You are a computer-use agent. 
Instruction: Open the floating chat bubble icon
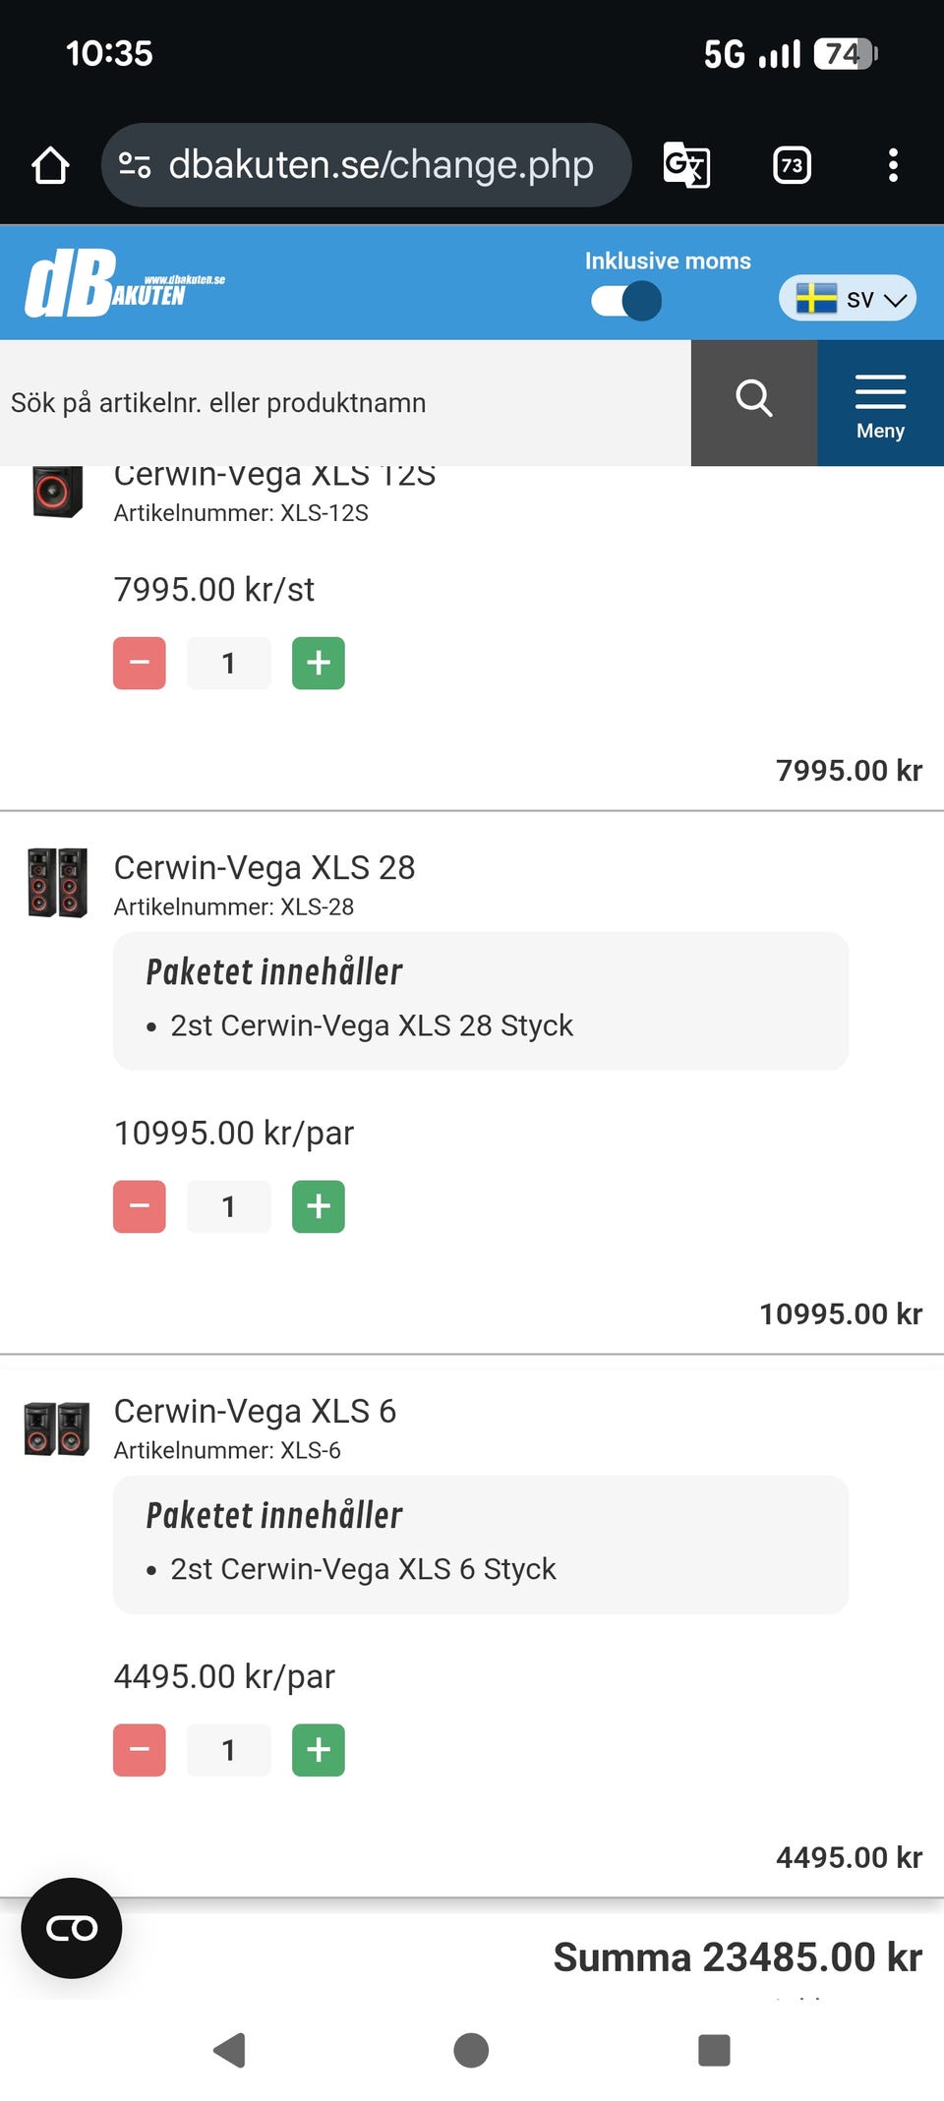coord(72,1928)
